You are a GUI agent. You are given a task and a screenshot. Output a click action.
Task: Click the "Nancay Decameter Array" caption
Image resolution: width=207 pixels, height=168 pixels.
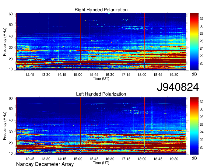point(45,164)
